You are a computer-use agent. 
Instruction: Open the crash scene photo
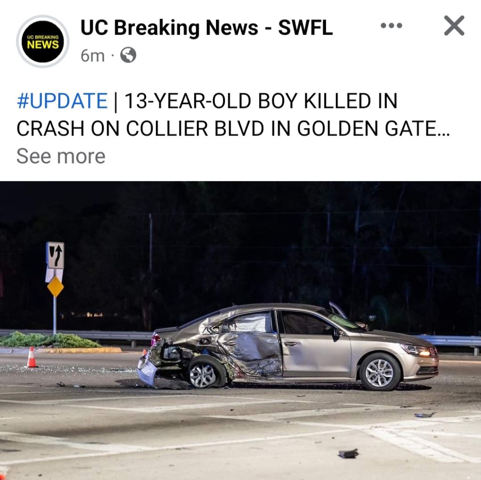(x=240, y=330)
